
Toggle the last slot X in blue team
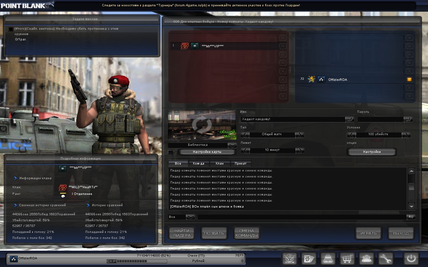click(x=409, y=96)
